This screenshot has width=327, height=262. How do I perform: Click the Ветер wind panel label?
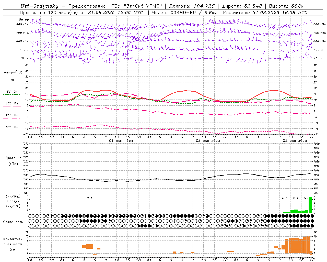24,19
